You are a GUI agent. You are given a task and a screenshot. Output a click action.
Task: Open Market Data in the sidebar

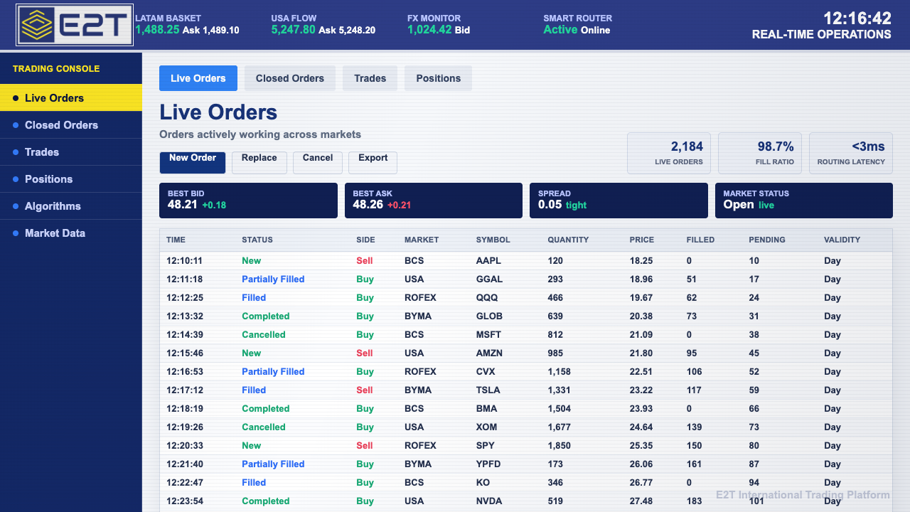[71, 233]
